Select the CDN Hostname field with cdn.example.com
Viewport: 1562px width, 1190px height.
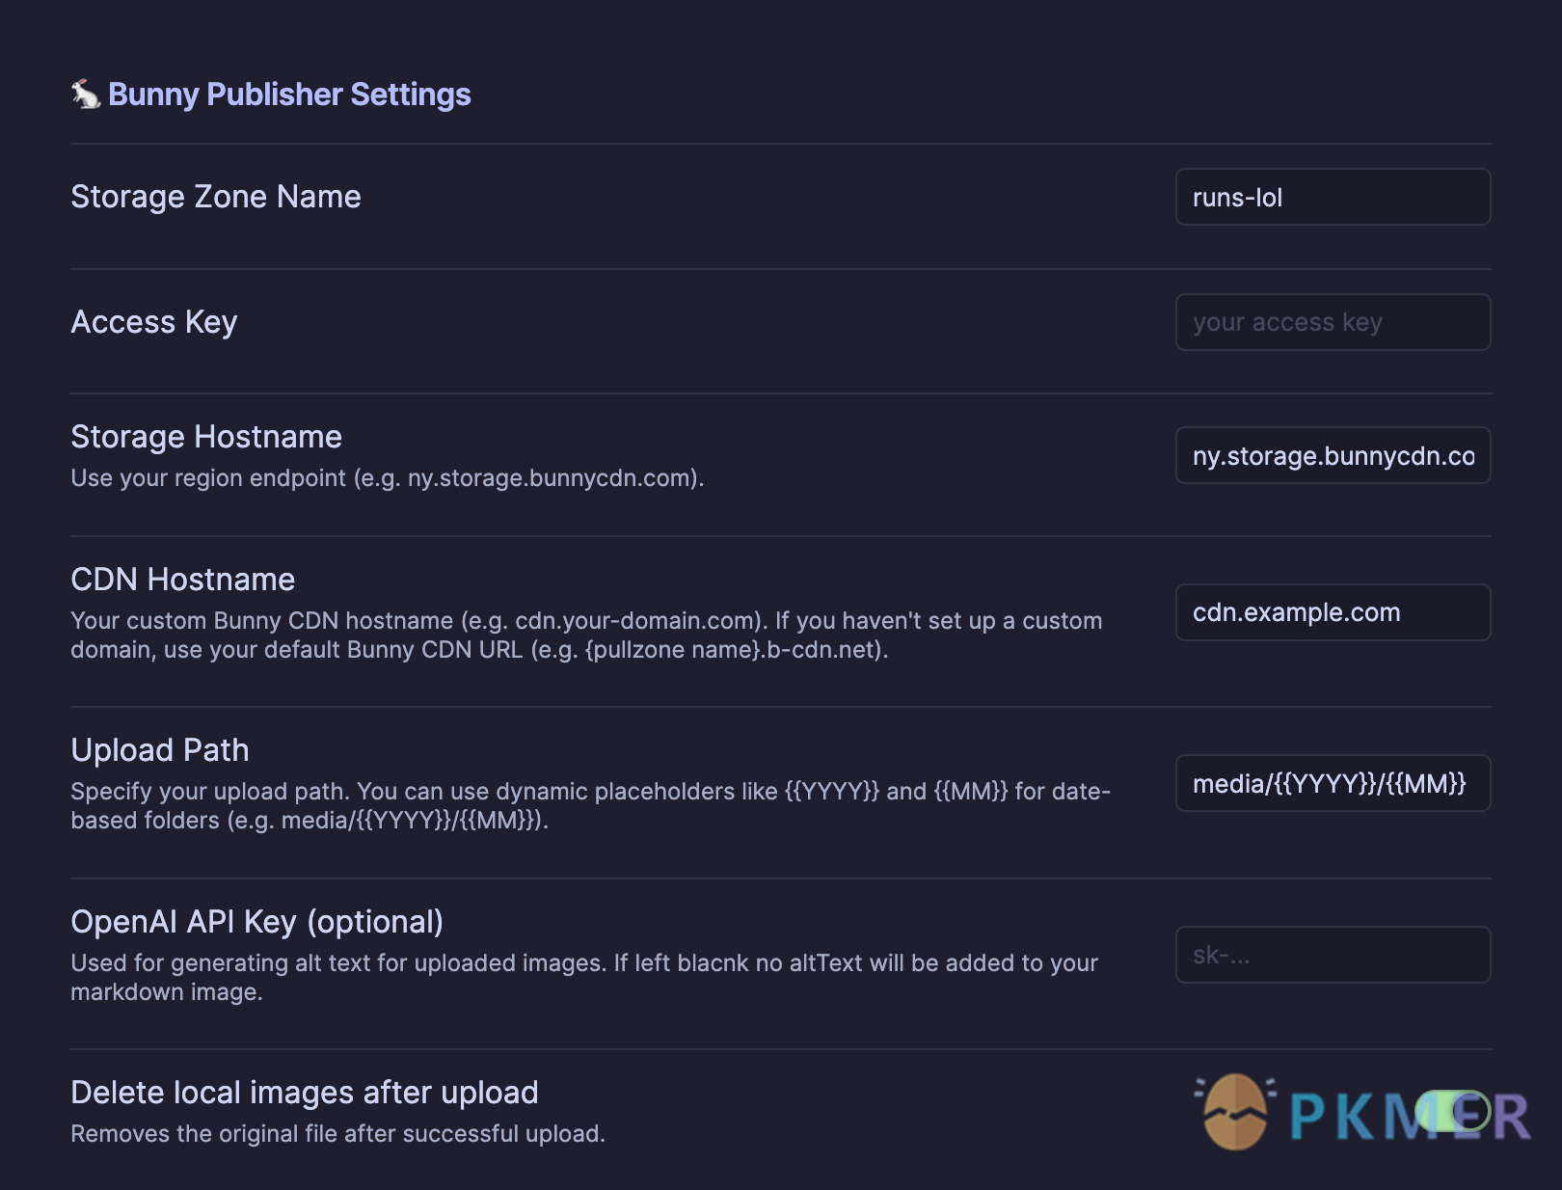1333,612
